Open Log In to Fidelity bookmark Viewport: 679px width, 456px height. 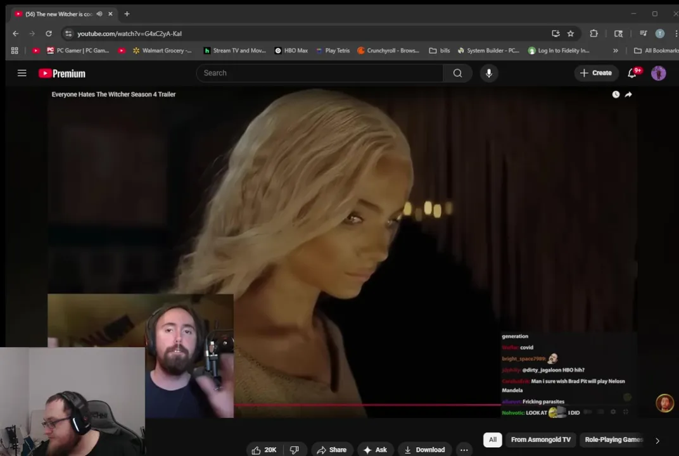(559, 51)
